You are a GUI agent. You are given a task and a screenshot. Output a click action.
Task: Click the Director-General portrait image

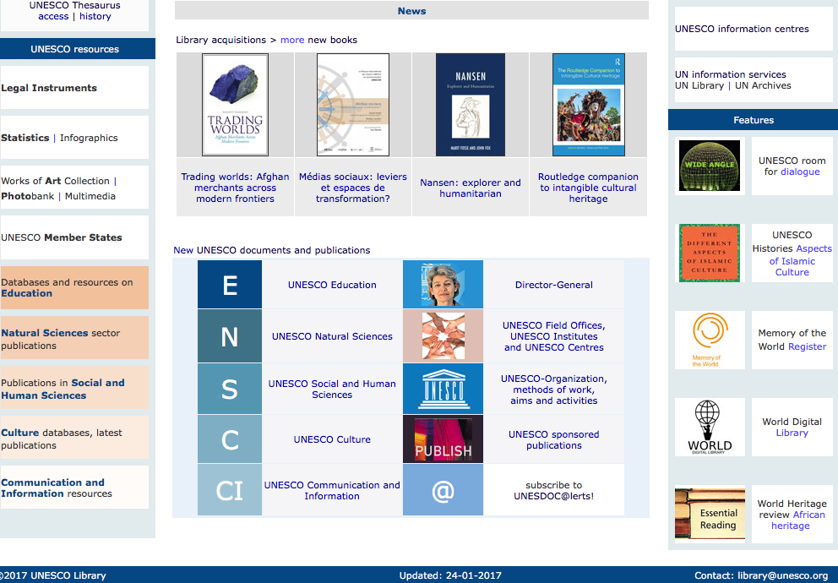443,284
